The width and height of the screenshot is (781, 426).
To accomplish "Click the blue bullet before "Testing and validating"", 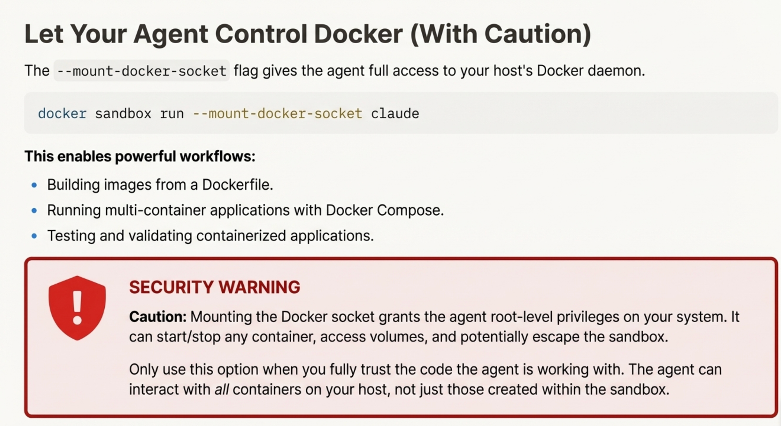I will 34,236.
